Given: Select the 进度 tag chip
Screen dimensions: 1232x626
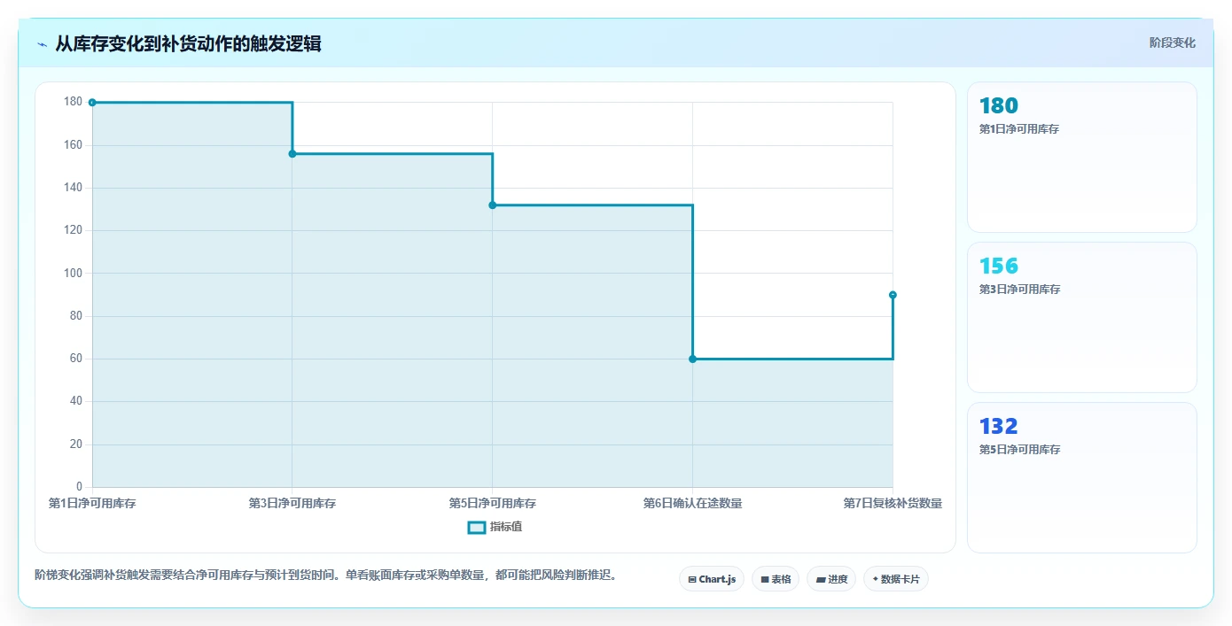Looking at the screenshot, I should coord(831,579).
